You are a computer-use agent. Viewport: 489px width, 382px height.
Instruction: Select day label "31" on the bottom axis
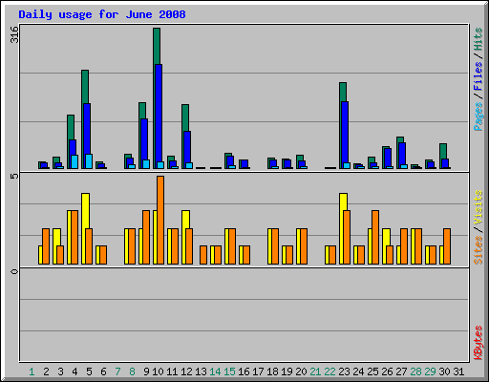pyautogui.click(x=458, y=371)
